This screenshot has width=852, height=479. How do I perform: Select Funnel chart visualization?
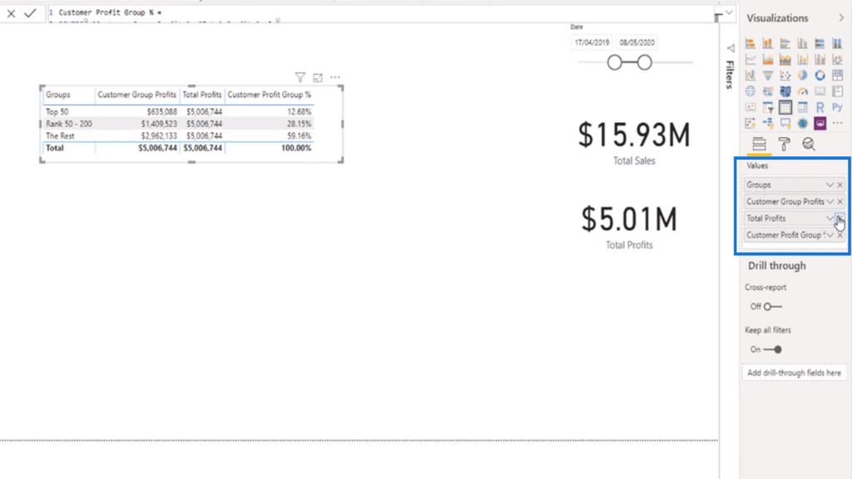coord(768,75)
